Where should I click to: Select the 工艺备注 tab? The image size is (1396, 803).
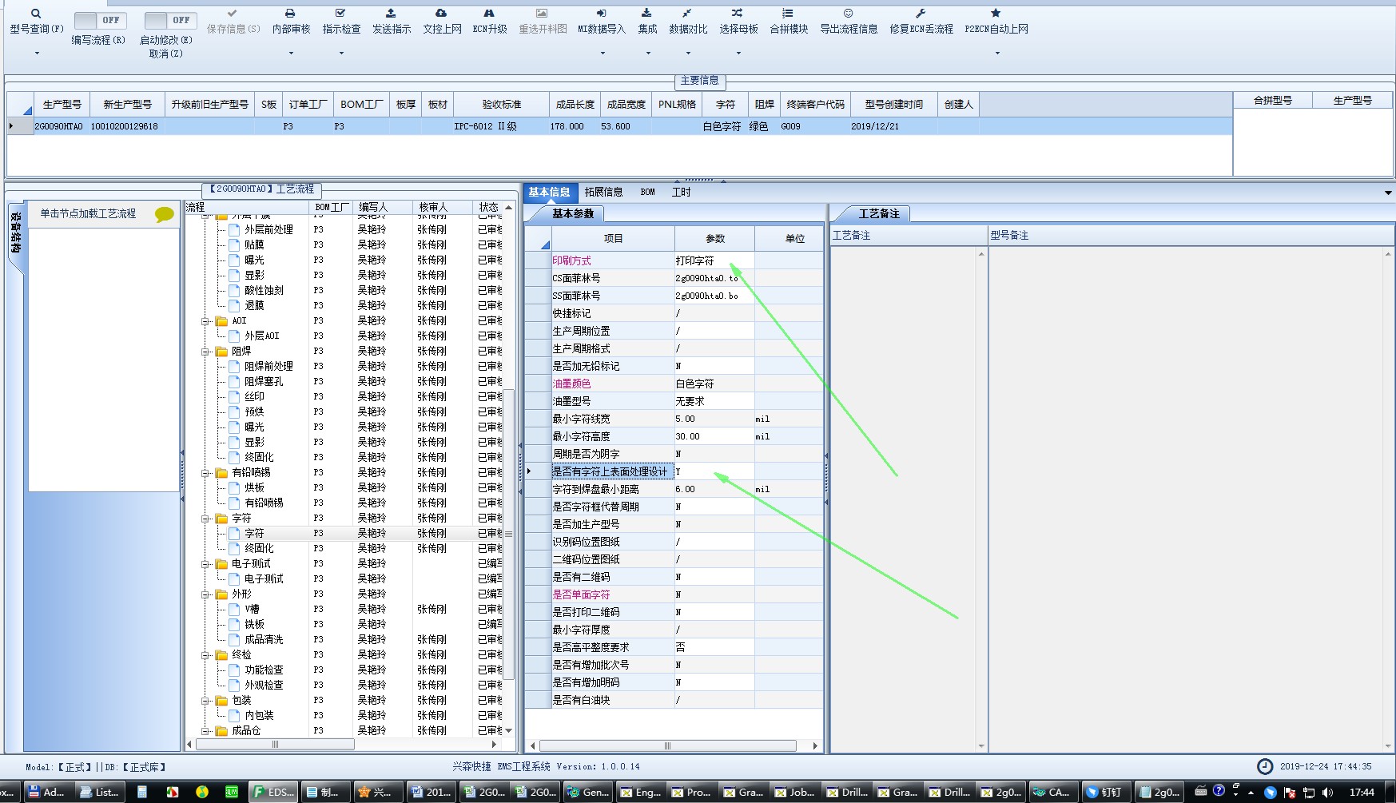[879, 213]
